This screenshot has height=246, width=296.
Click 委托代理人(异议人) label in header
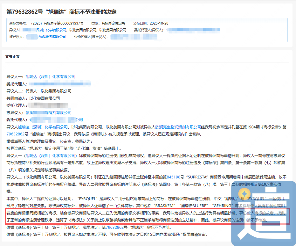[149, 30]
